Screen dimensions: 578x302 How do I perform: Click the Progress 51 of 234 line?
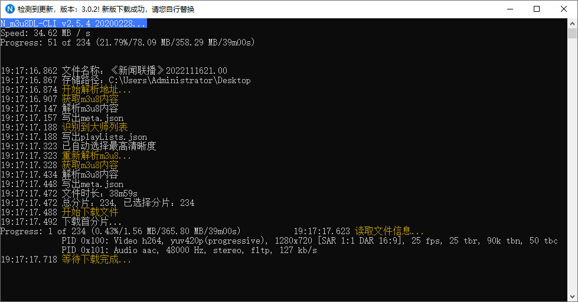tap(128, 42)
